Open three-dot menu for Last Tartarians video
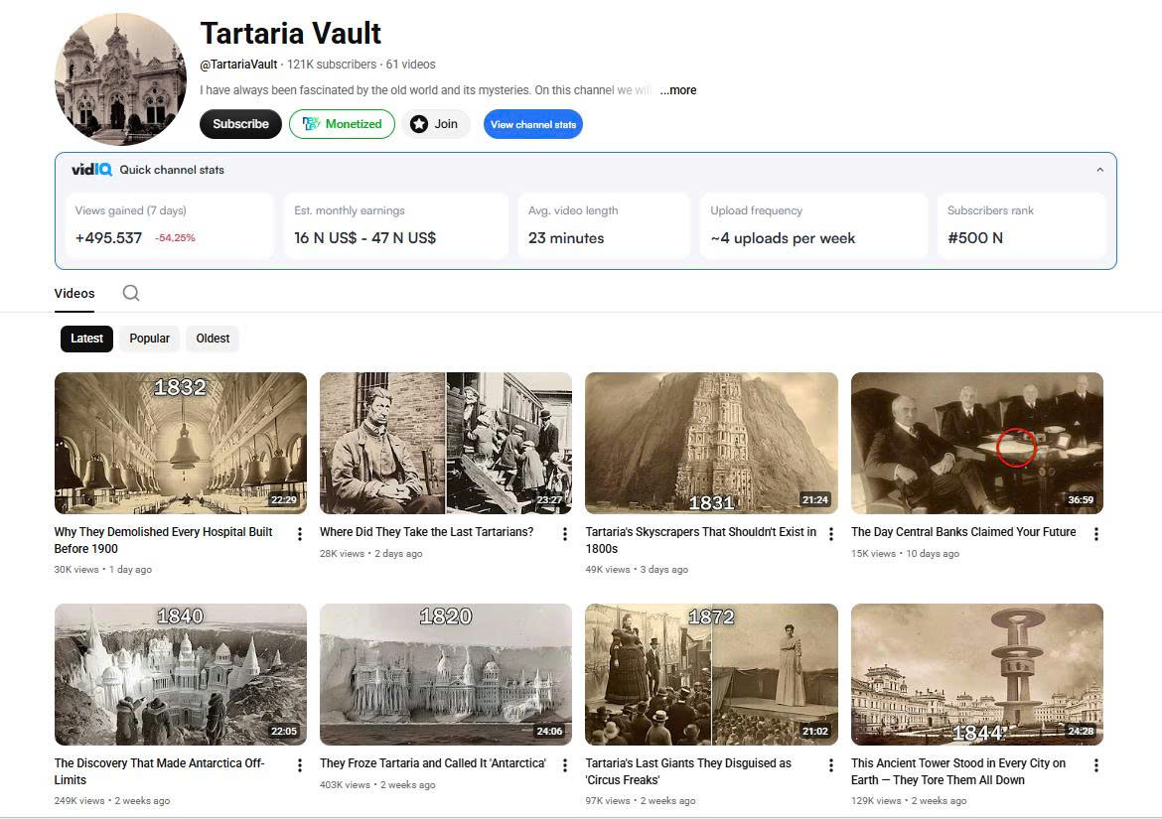1162x819 pixels. [565, 534]
